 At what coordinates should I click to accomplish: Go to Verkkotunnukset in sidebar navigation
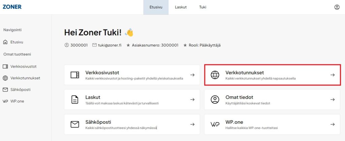pyautogui.click(x=25, y=78)
